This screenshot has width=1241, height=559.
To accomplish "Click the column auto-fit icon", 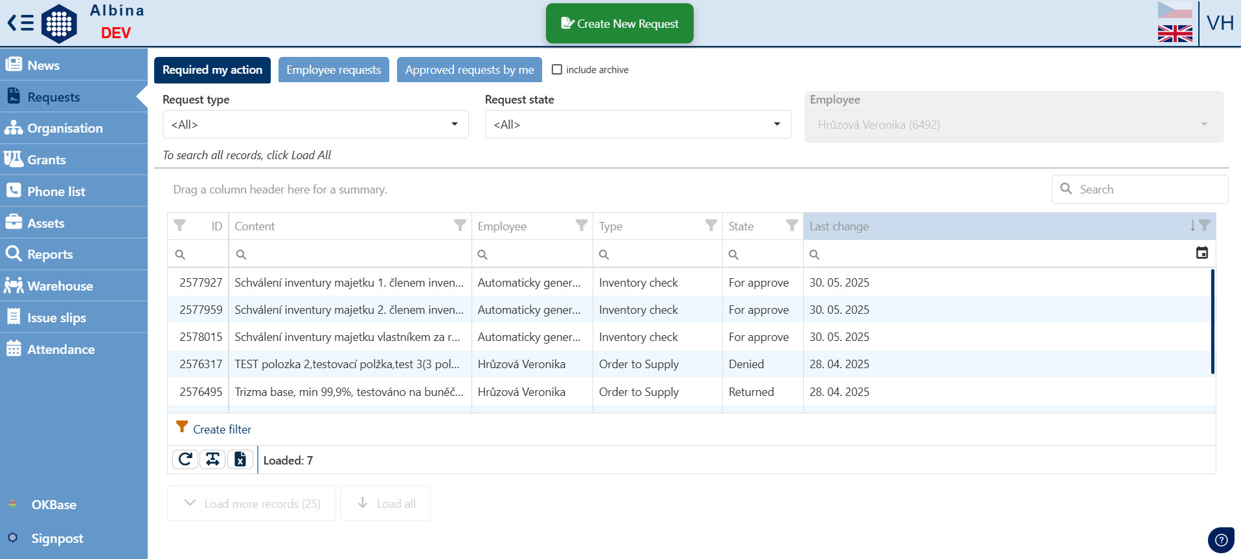I will 212,459.
